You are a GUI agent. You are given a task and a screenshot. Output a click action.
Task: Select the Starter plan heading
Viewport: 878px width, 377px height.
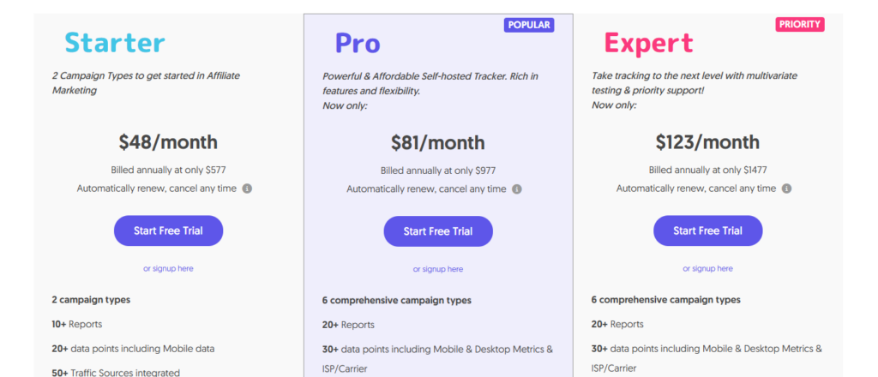tap(115, 42)
